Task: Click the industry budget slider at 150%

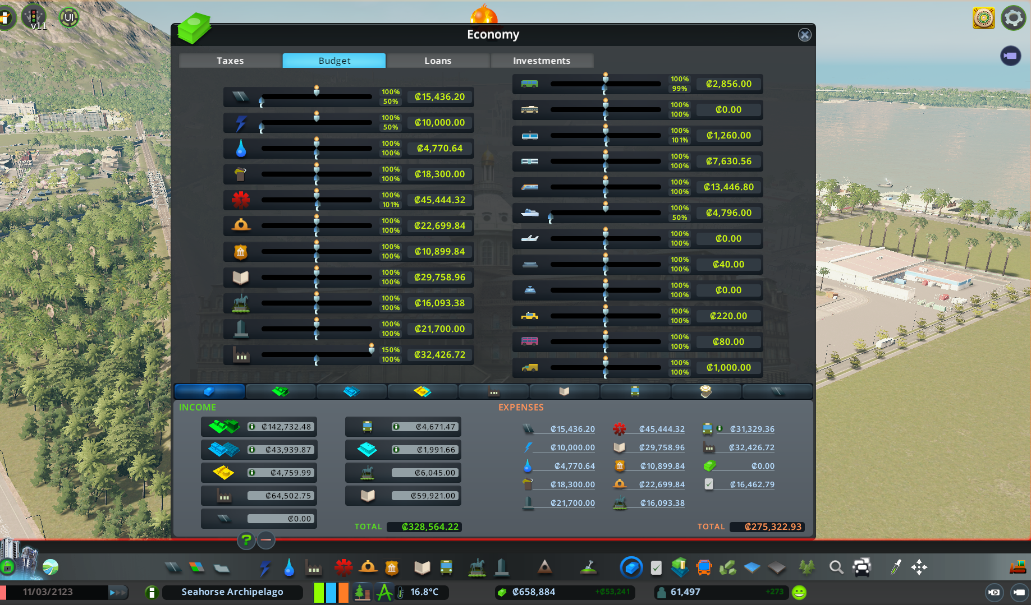Action: 371,349
